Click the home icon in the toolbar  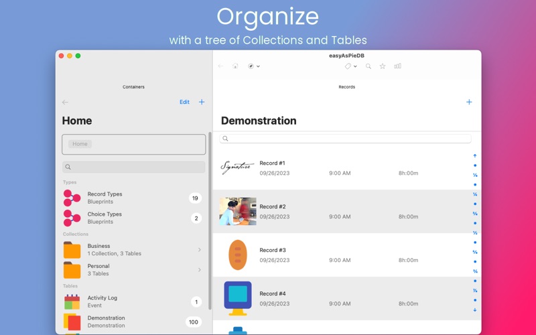pos(235,66)
